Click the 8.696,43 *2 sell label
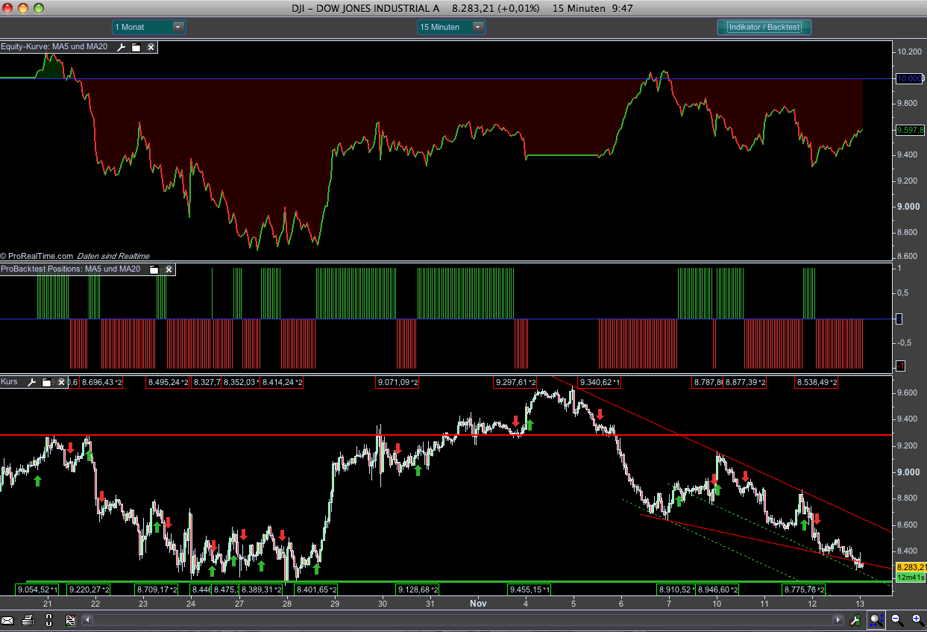This screenshot has width=927, height=632. [101, 382]
